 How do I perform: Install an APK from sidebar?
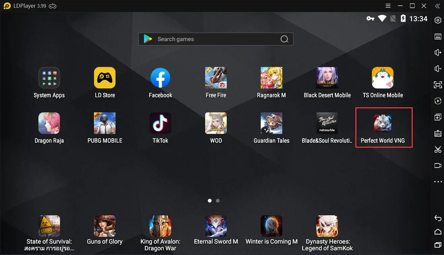click(438, 133)
